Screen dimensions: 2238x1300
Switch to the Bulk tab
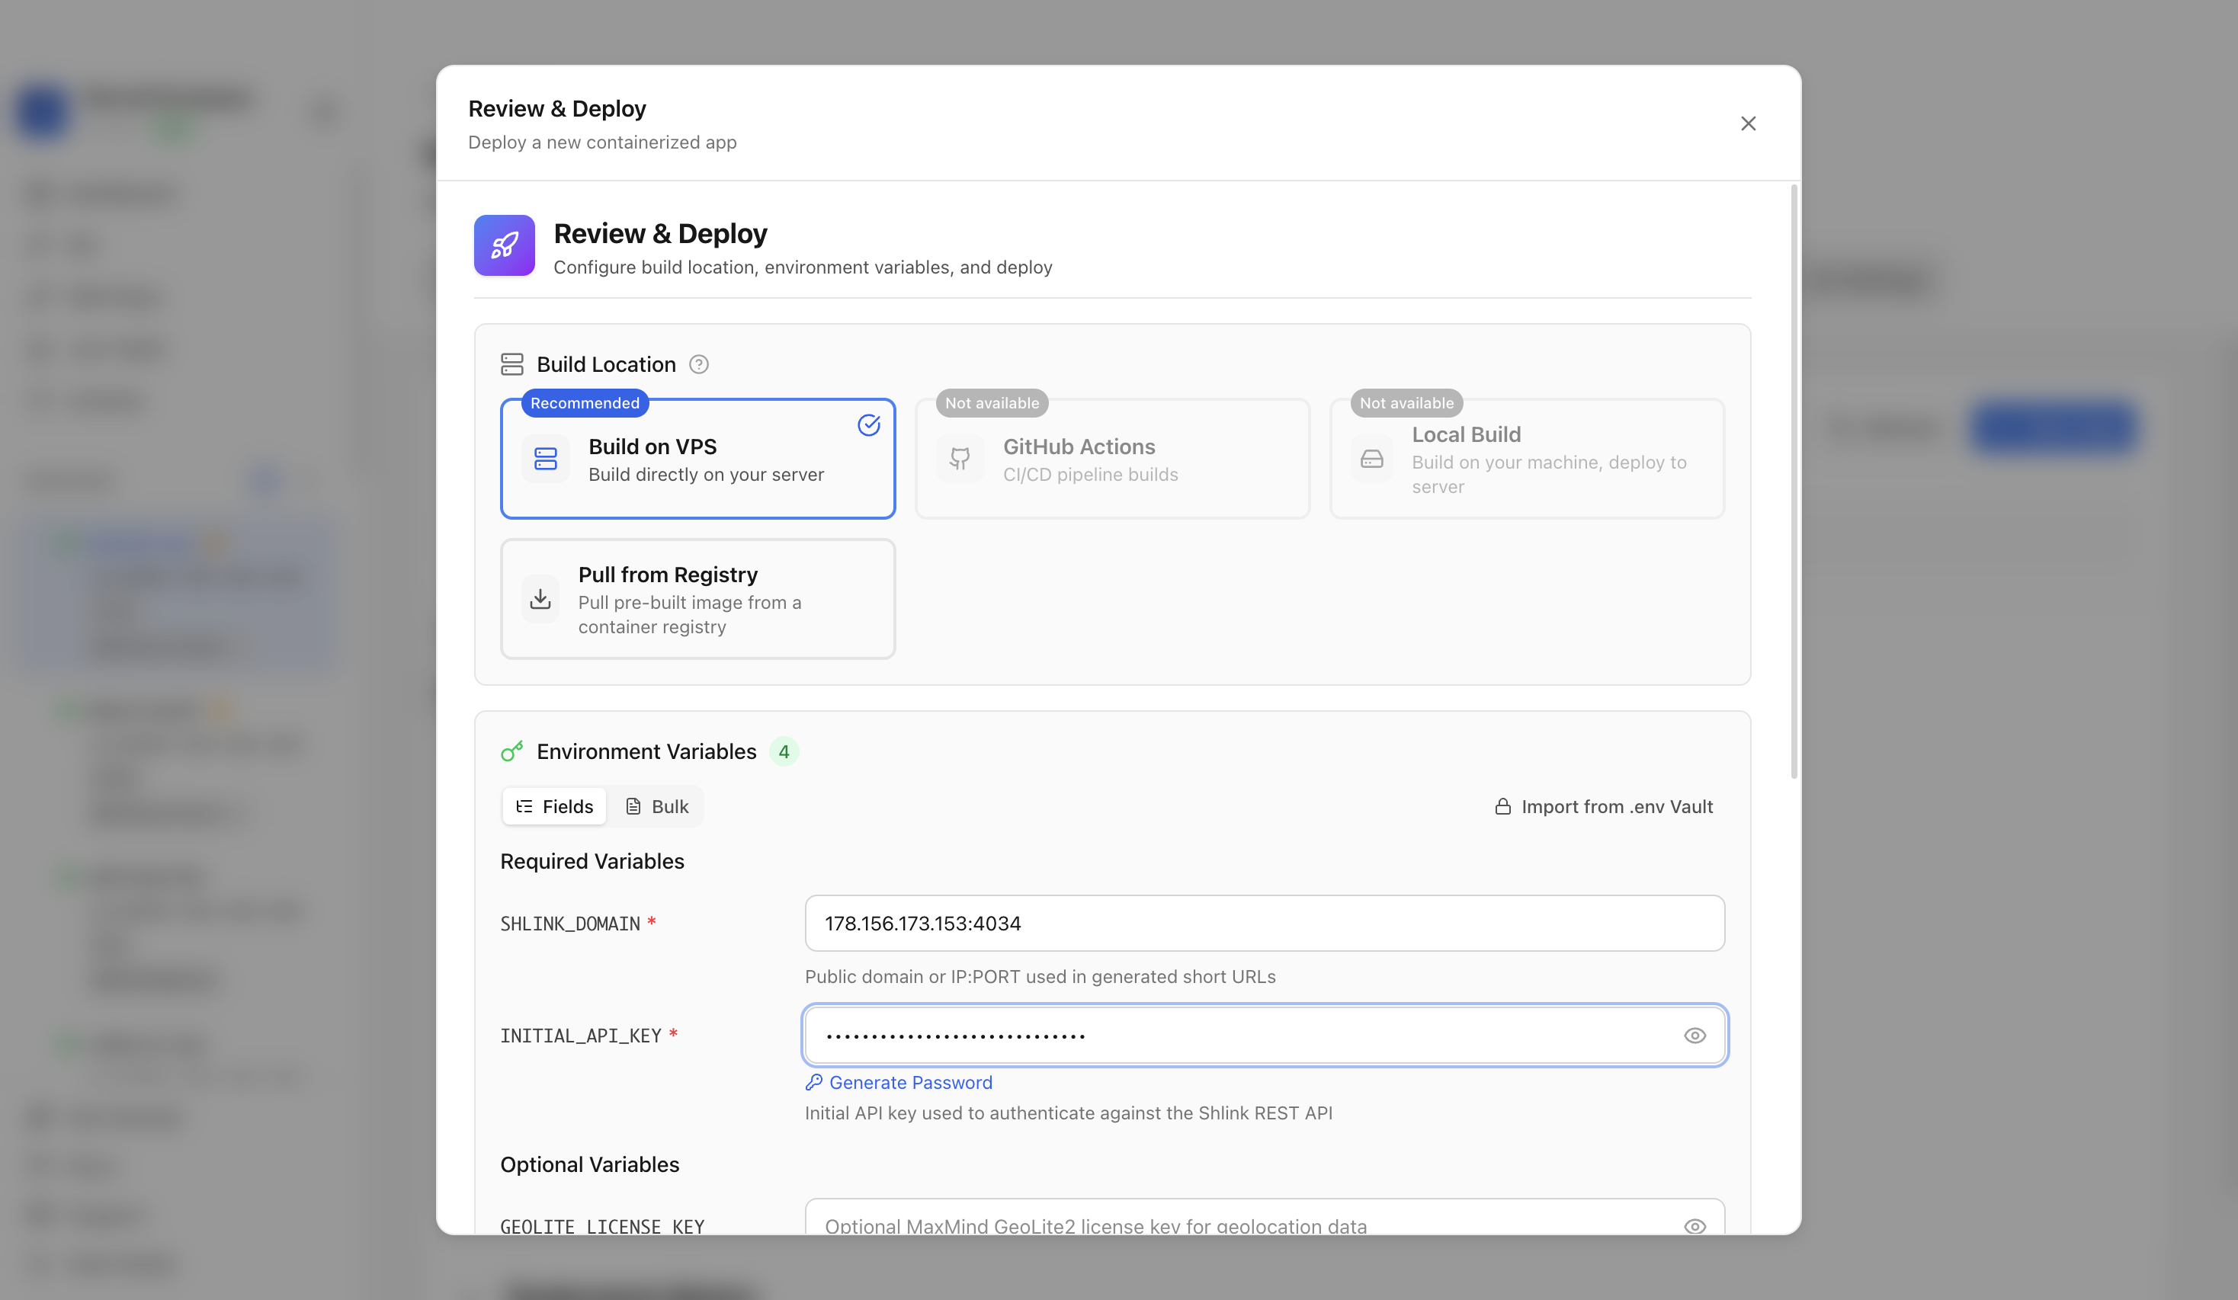coord(656,806)
